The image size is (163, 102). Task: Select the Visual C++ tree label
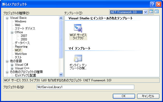[22, 68]
